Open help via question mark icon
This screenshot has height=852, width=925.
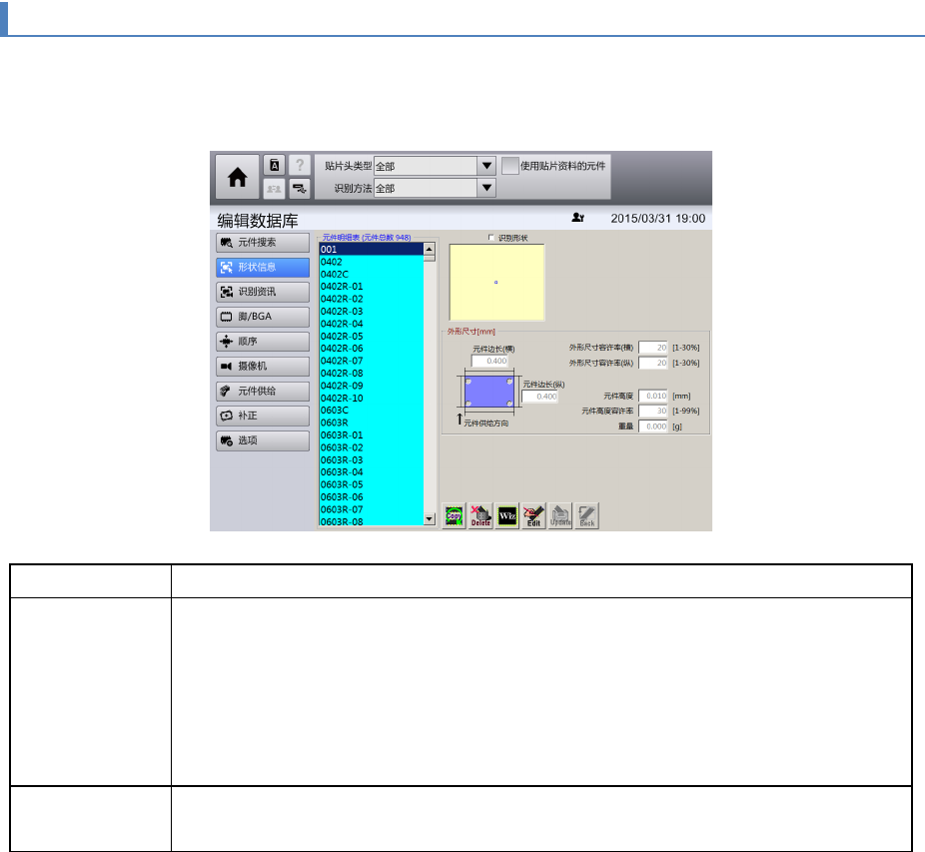click(300, 165)
